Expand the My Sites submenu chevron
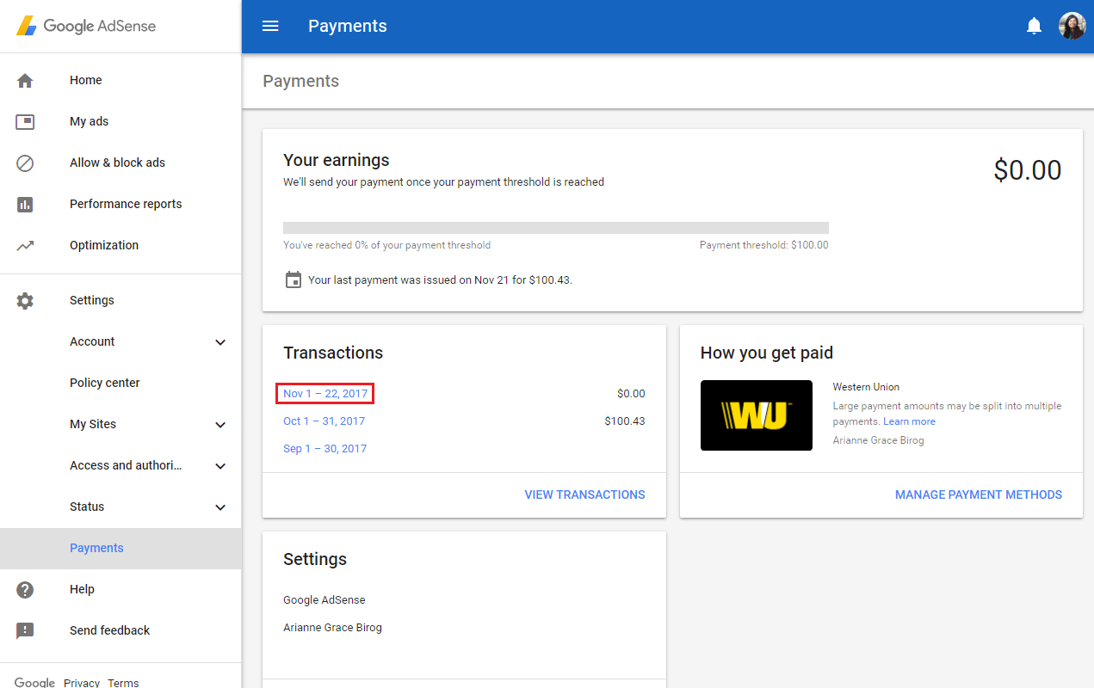Screen dimensions: 1094x688 (x=220, y=424)
